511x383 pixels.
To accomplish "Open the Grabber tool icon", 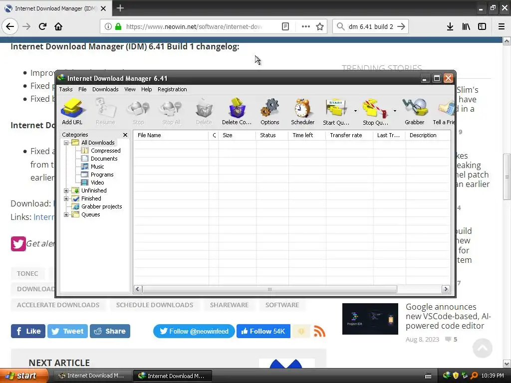I will click(x=415, y=111).
